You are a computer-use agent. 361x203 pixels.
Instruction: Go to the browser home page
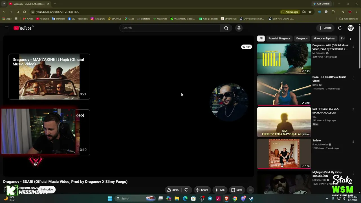pos(25,12)
